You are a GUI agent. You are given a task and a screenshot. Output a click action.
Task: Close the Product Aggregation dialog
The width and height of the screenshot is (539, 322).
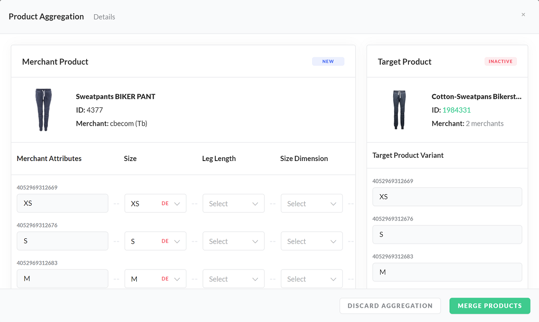[x=523, y=15]
